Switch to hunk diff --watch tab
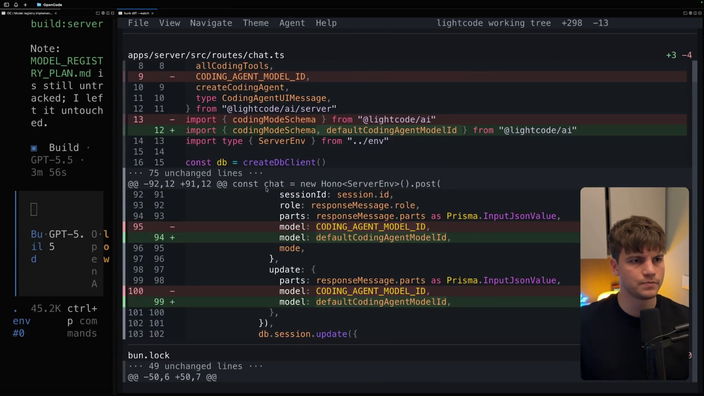The image size is (704, 396). [137, 13]
